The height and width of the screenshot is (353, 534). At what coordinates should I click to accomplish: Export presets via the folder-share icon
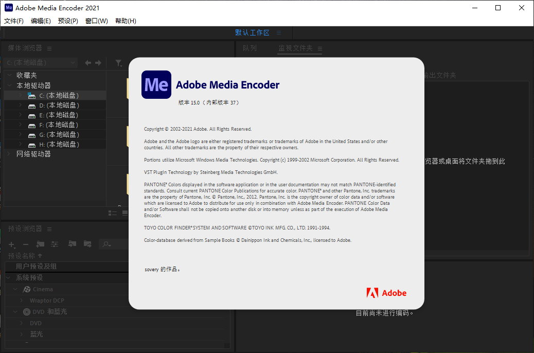point(87,243)
